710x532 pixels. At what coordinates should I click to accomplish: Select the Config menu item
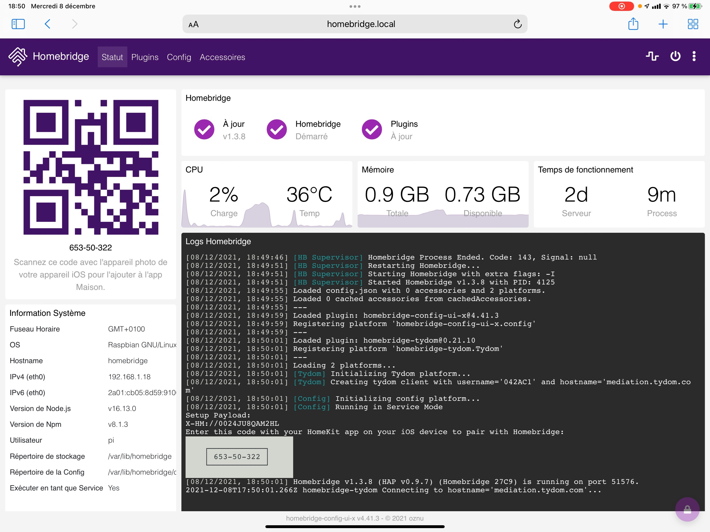coord(179,57)
